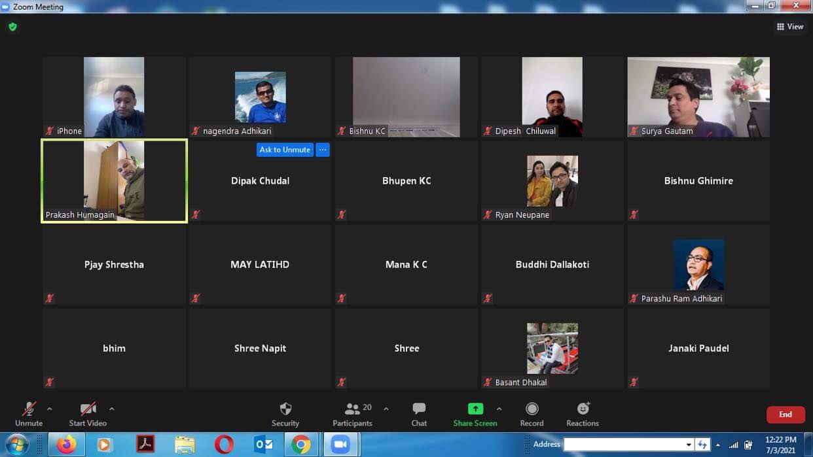813x457 pixels.
Task: Expand the Share Screen options arrow
Action: pyautogui.click(x=499, y=409)
